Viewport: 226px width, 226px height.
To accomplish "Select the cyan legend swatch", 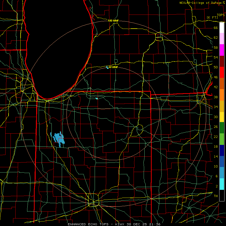I will [x=222, y=184].
